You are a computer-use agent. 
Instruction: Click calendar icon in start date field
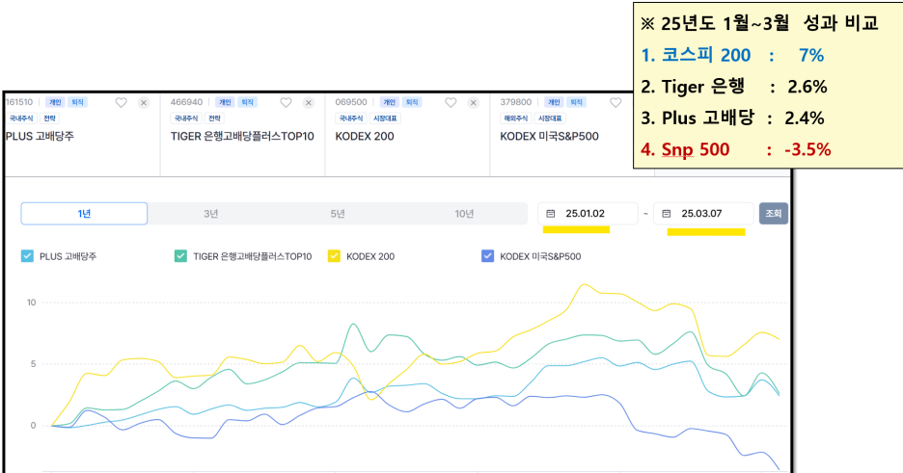[551, 214]
